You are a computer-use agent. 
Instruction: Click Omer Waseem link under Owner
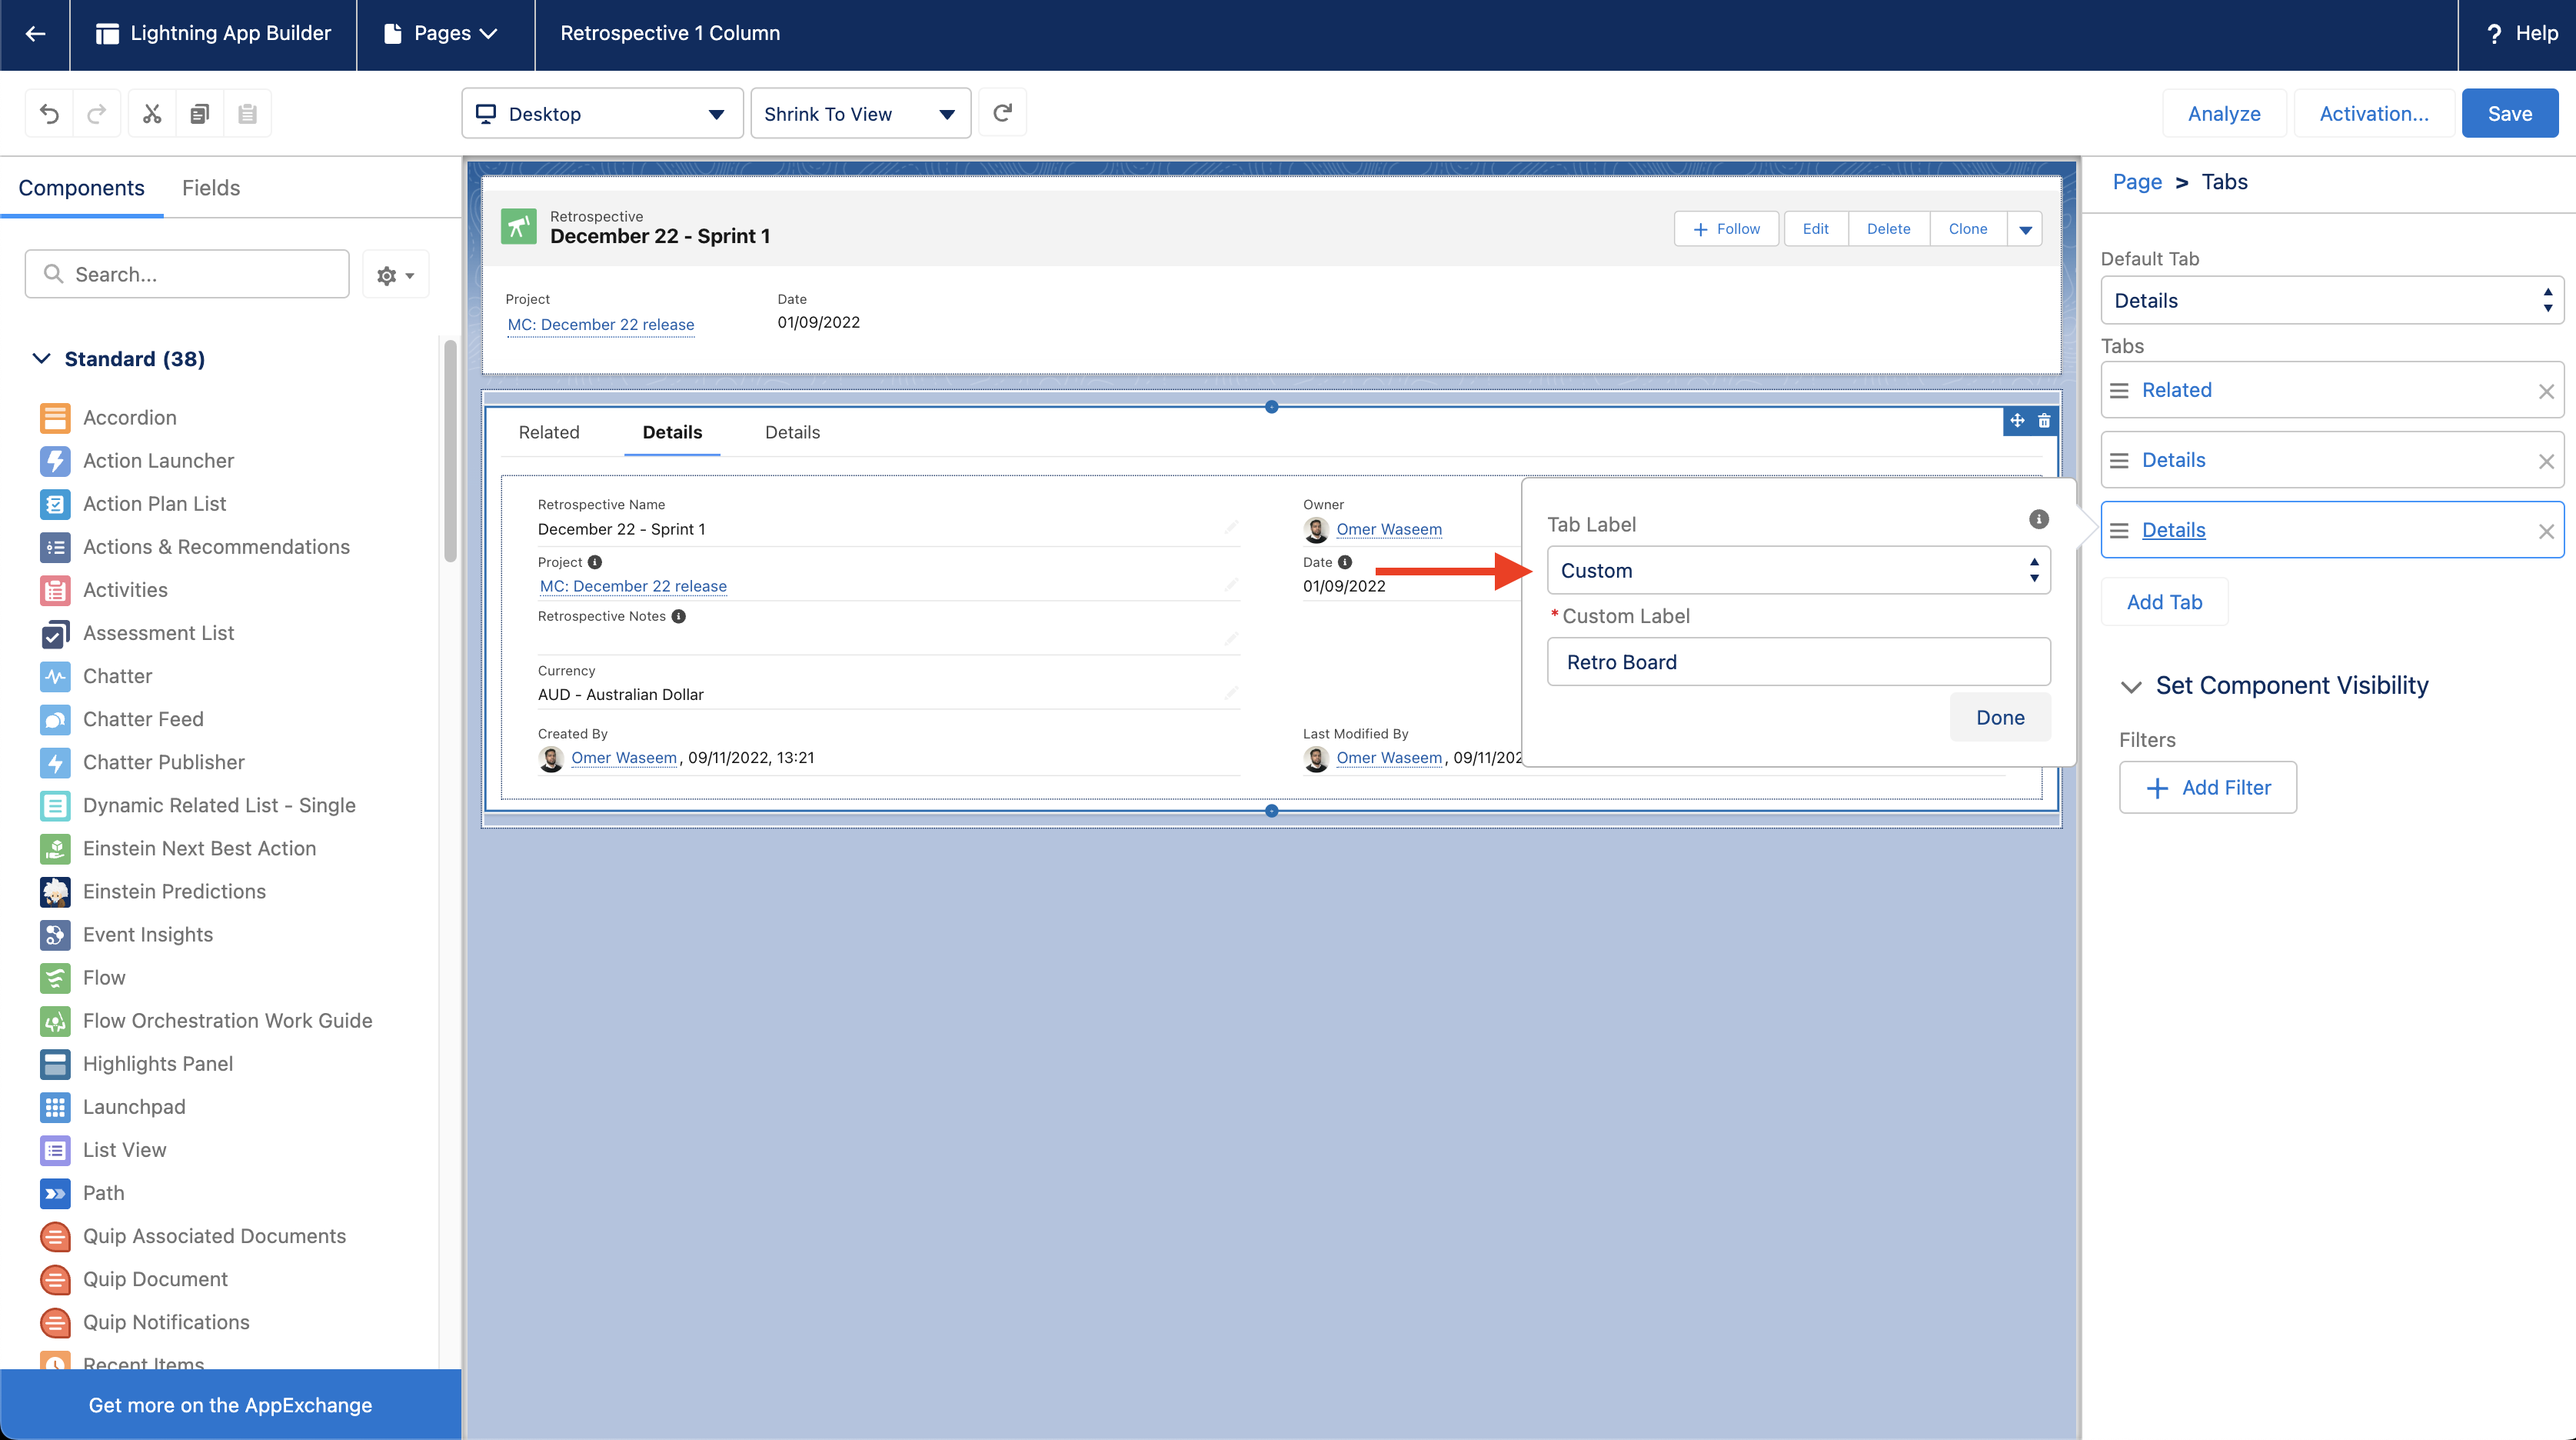(x=1389, y=529)
